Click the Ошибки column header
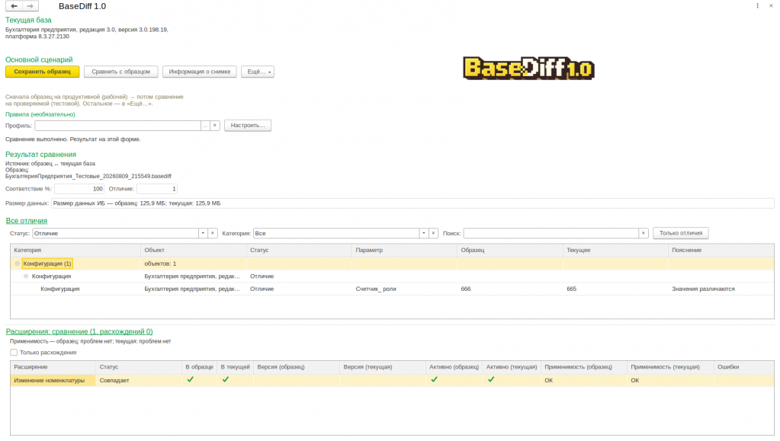 (x=743, y=367)
